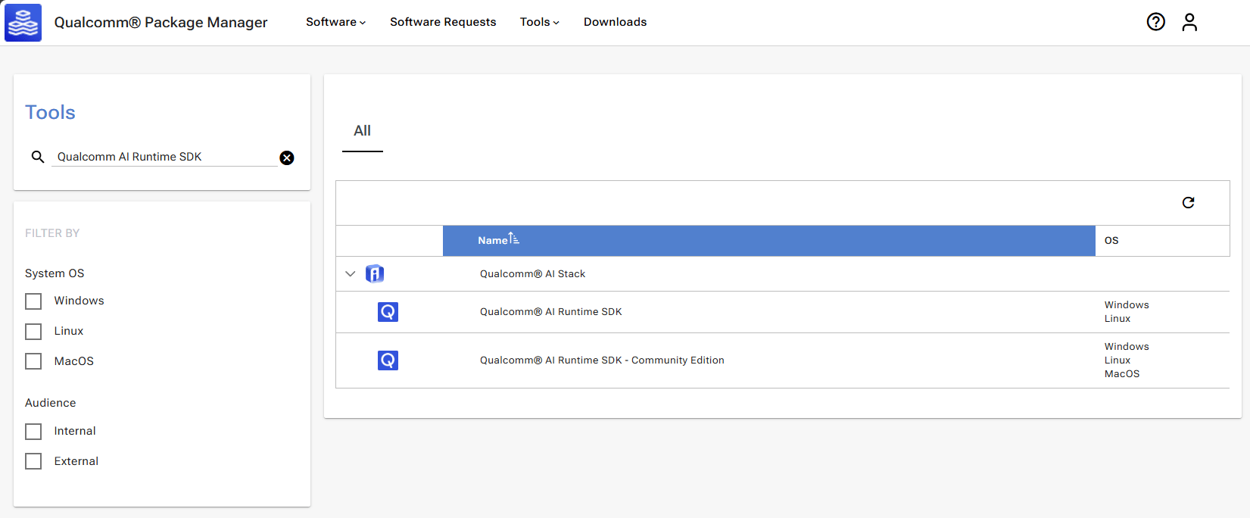This screenshot has height=518, width=1250.
Task: Click the Qualcomm Package Manager title
Action: point(161,22)
